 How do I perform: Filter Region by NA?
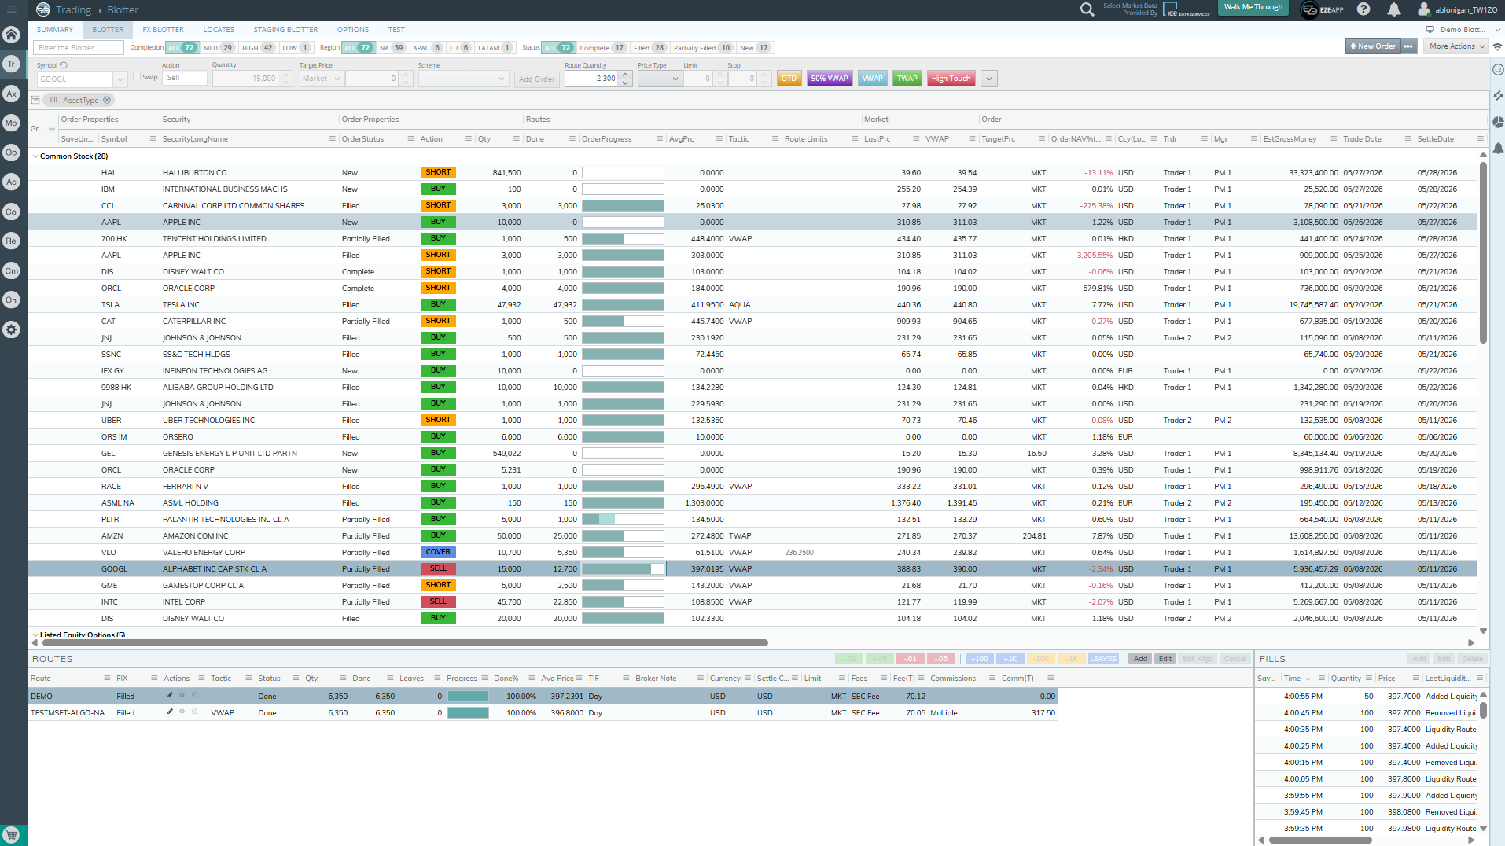click(392, 48)
